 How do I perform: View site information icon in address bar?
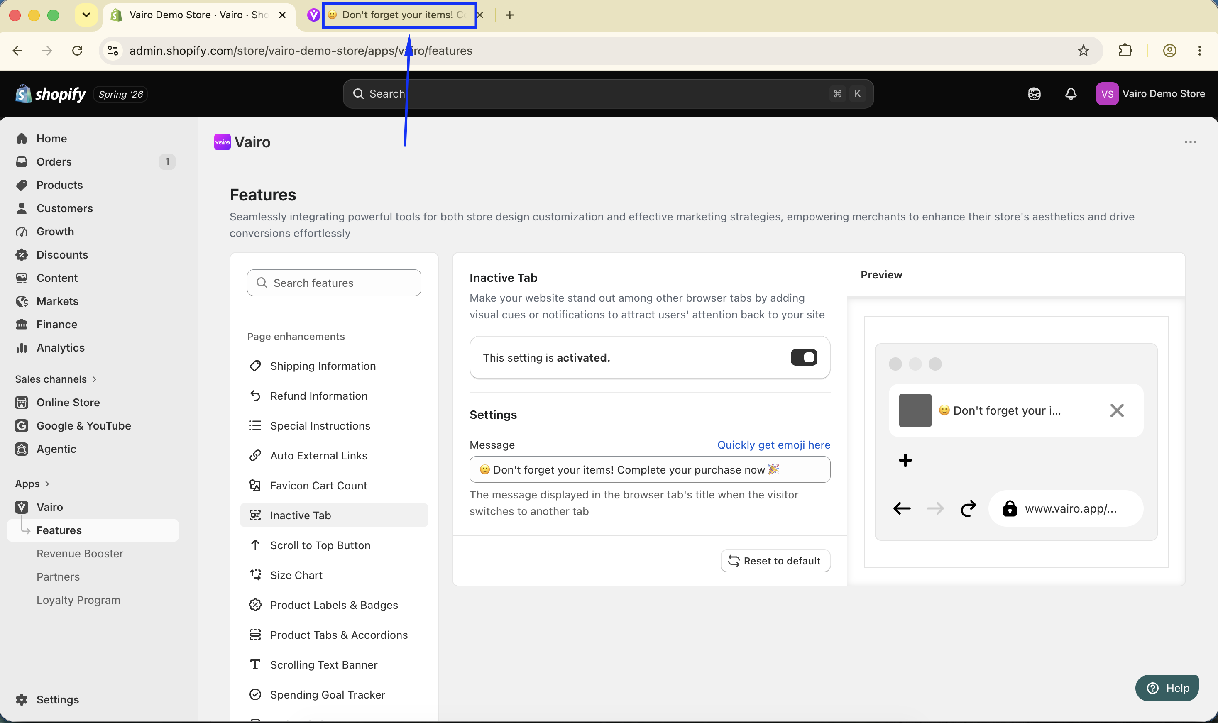click(x=113, y=51)
